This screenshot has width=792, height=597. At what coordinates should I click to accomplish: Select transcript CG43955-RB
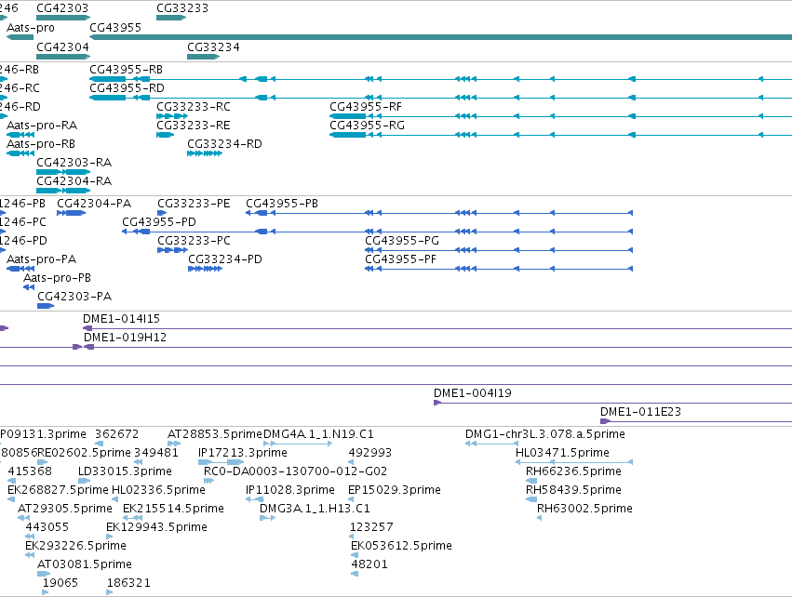tap(127, 70)
